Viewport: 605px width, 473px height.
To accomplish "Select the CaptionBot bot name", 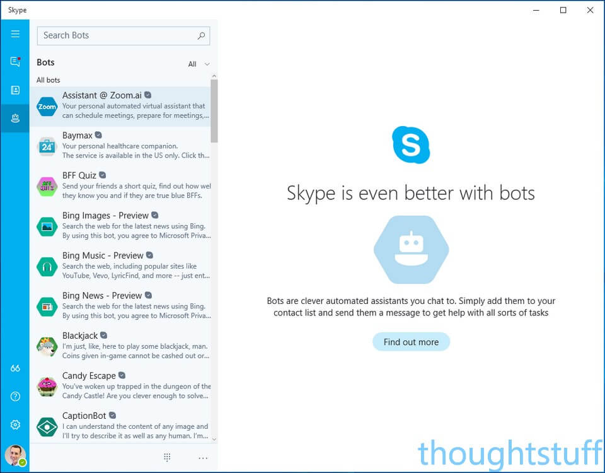I will coord(84,416).
